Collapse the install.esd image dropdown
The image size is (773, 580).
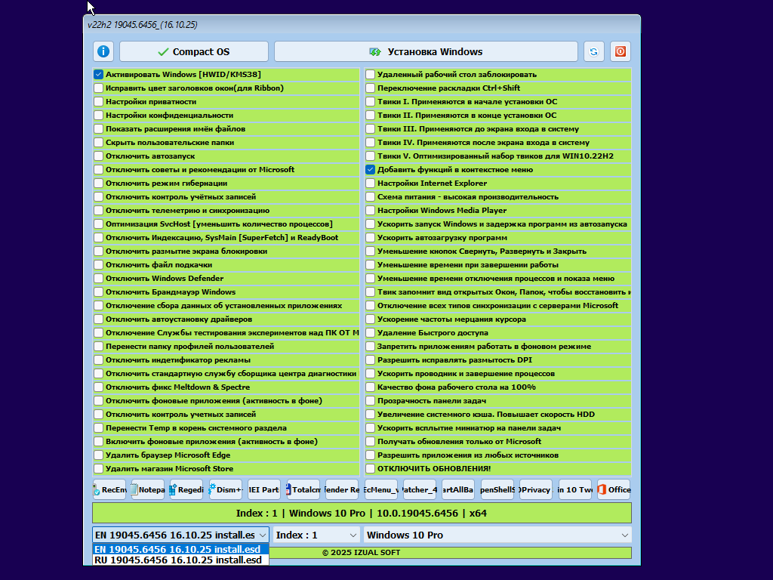[x=261, y=535]
